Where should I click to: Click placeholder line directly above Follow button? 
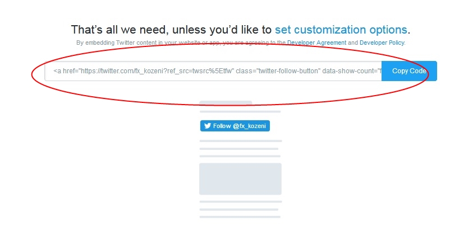tap(240, 111)
